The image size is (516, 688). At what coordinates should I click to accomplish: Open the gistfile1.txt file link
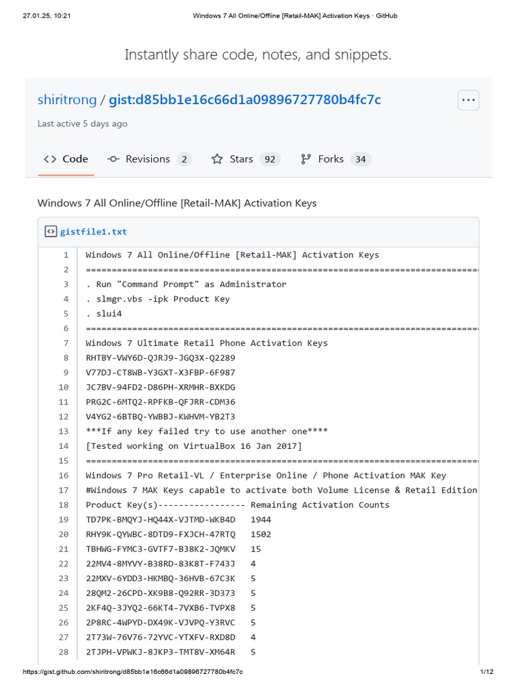point(93,232)
